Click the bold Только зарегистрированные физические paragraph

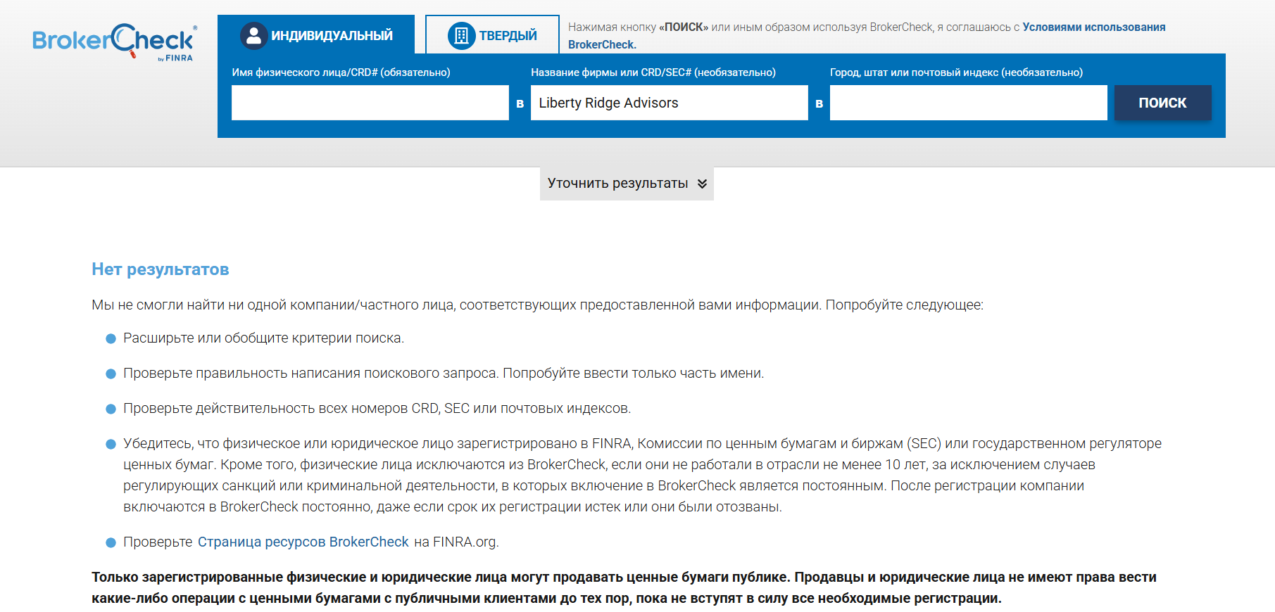coord(624,587)
